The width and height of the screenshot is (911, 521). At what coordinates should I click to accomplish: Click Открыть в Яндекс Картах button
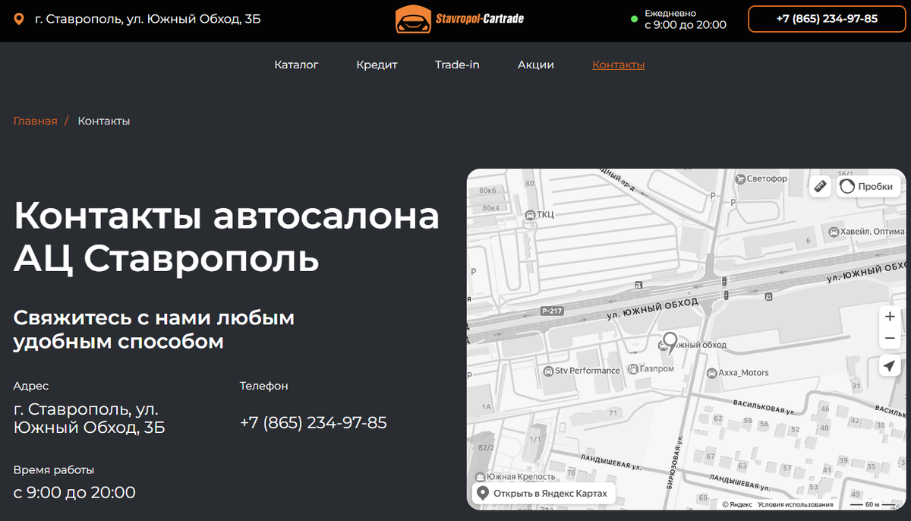coord(544,494)
